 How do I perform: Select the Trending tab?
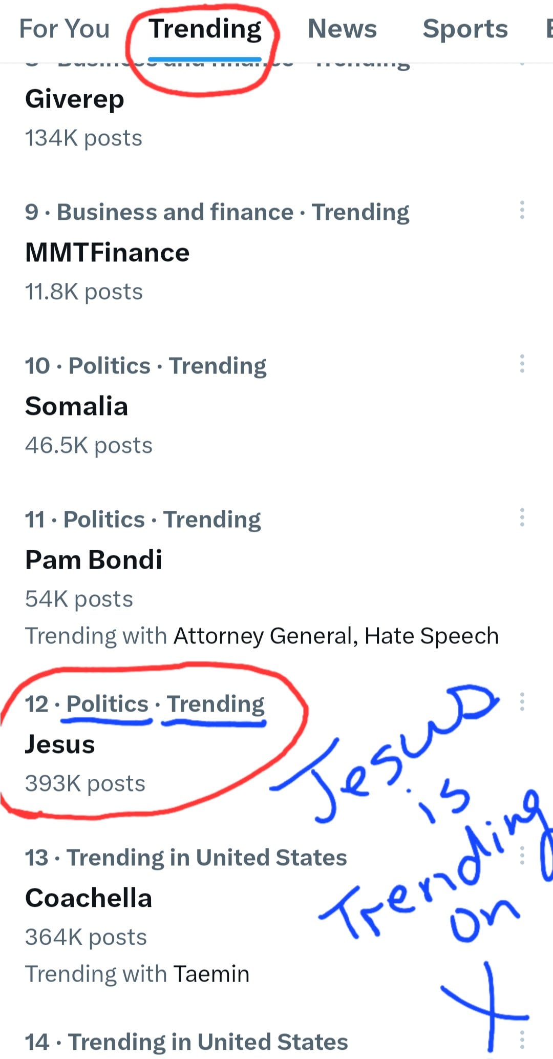205,29
